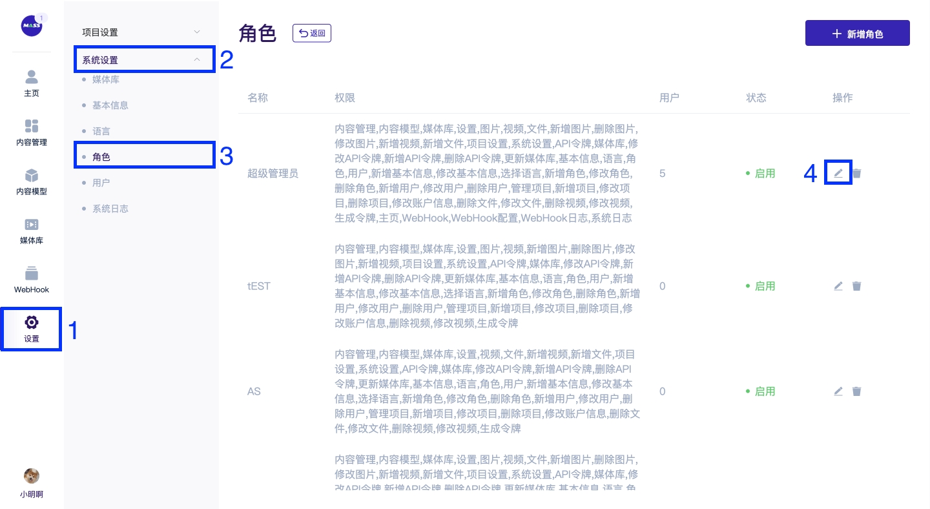Edit the 超级管理员 role
This screenshot has height=509, width=930.
point(838,173)
